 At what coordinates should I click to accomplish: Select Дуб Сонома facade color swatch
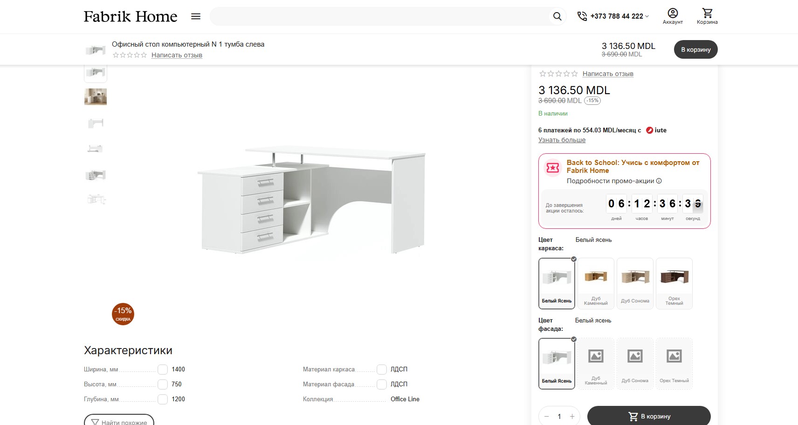pos(635,363)
